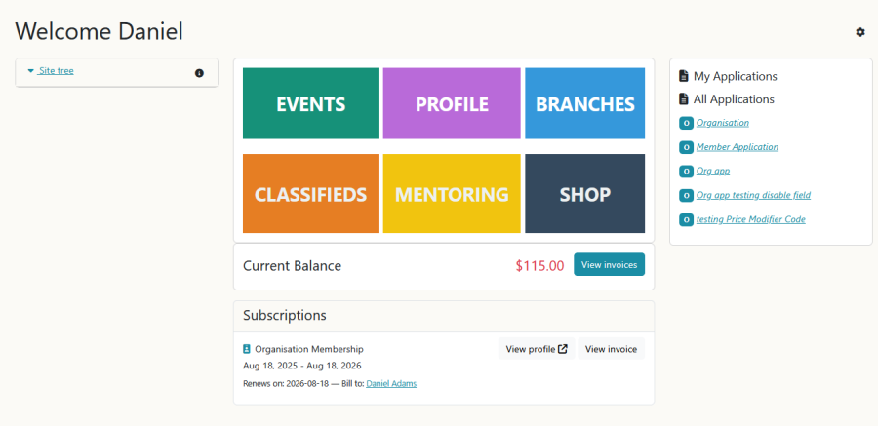Click the My Applications document icon
This screenshot has width=878, height=426.
pyautogui.click(x=684, y=76)
